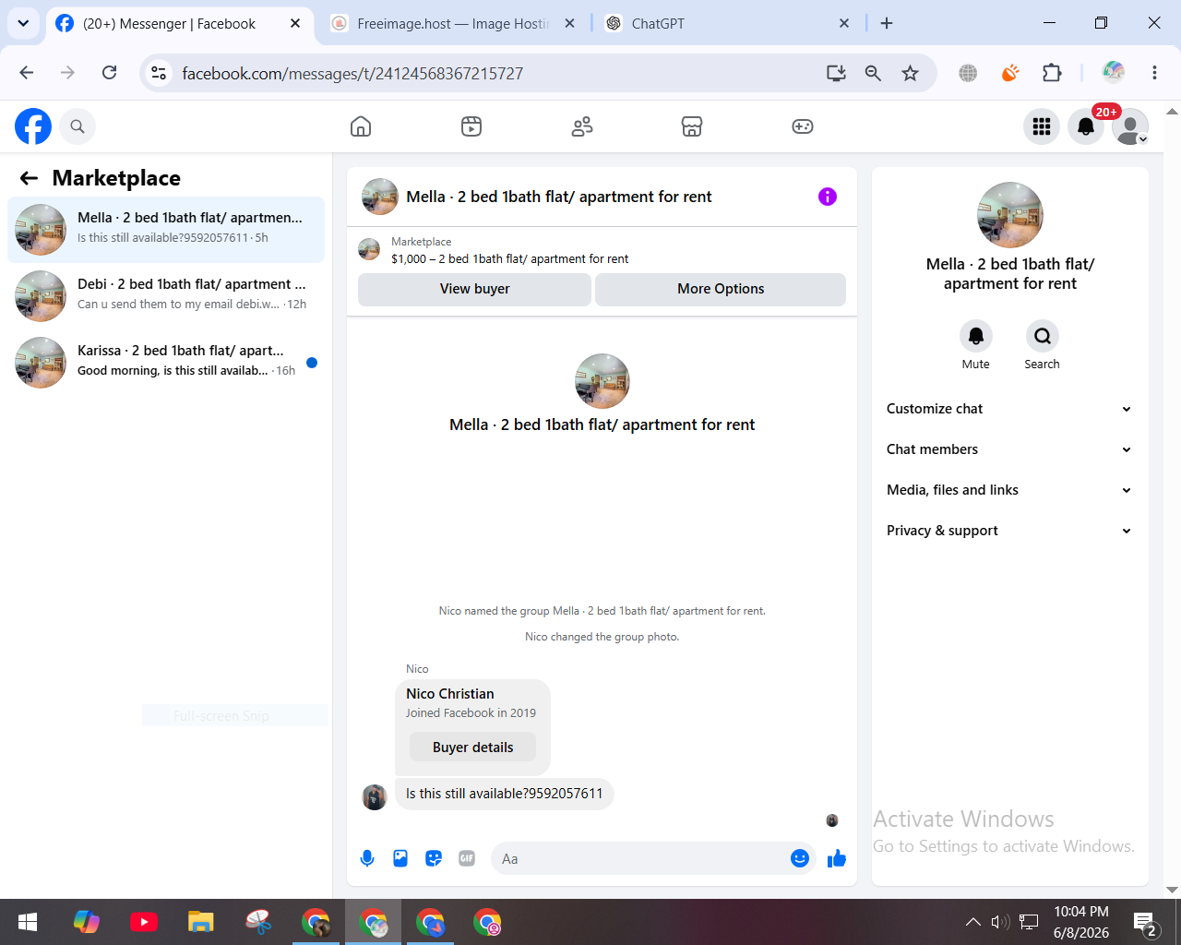Image resolution: width=1181 pixels, height=945 pixels.
Task: Open Facebook home via logo
Action: click(33, 126)
